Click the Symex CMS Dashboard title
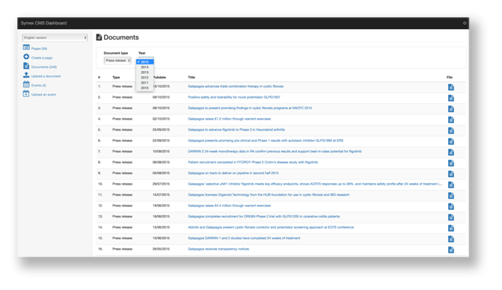 43,23
